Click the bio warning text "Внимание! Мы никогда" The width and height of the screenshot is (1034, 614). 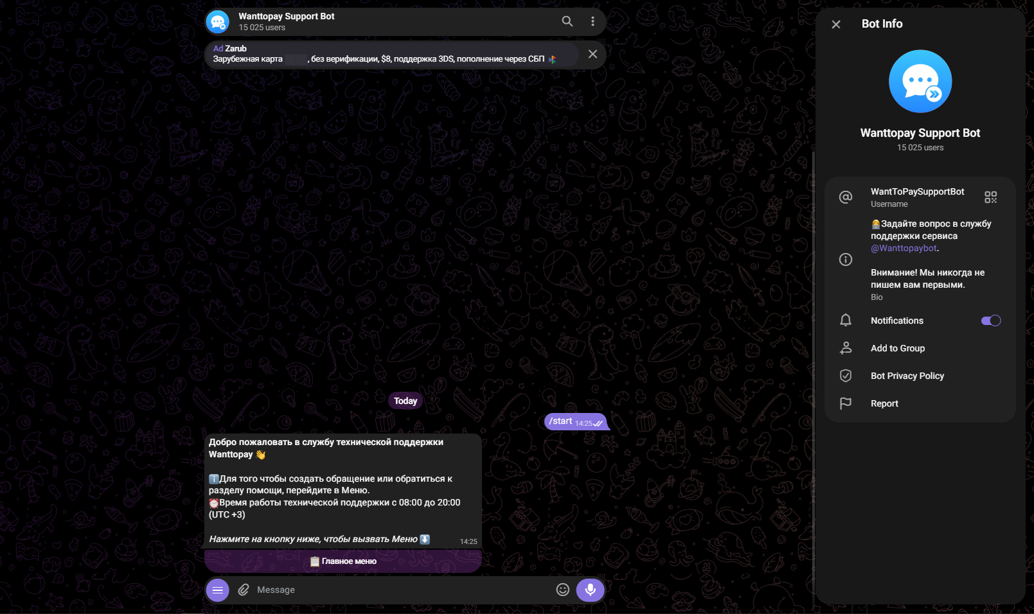927,279
